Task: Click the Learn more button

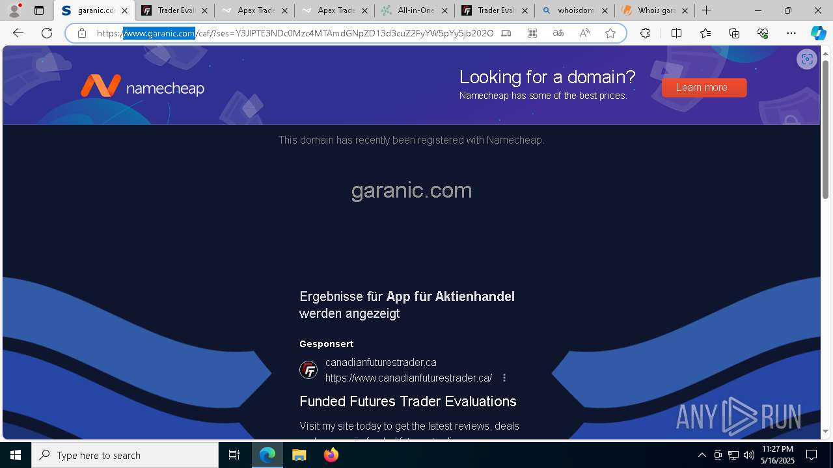Action: (704, 88)
